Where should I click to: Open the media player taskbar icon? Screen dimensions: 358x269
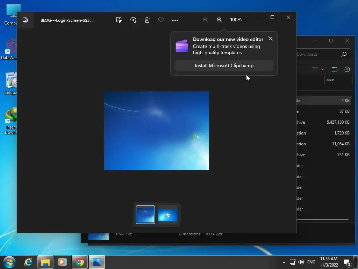[x=62, y=262]
